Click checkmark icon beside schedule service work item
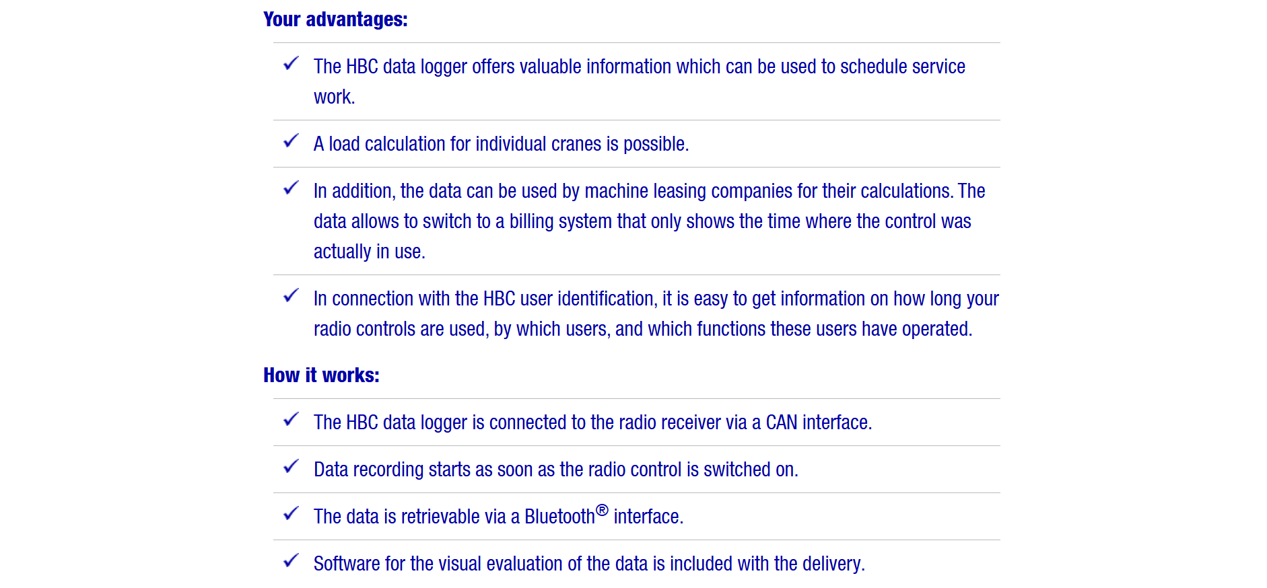 pyautogui.click(x=291, y=64)
